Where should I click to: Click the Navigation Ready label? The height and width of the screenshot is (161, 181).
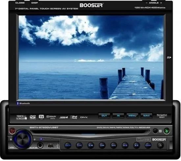tap(162, 116)
